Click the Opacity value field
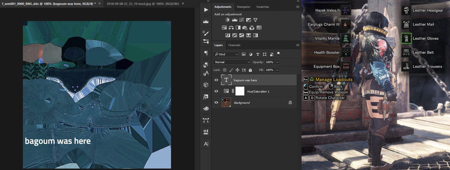450x170 pixels. click(269, 62)
